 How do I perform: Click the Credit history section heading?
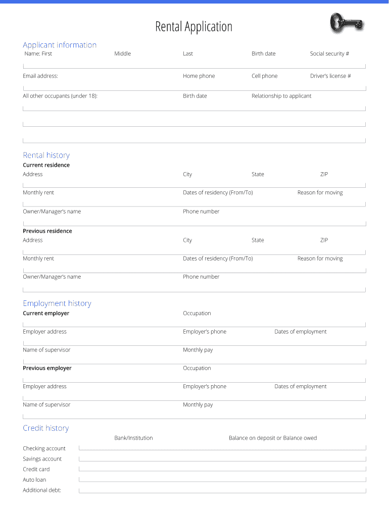pos(45,428)
